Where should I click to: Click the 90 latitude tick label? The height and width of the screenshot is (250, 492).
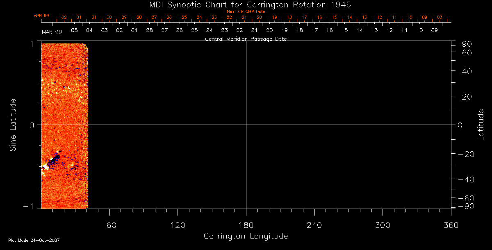467,44
